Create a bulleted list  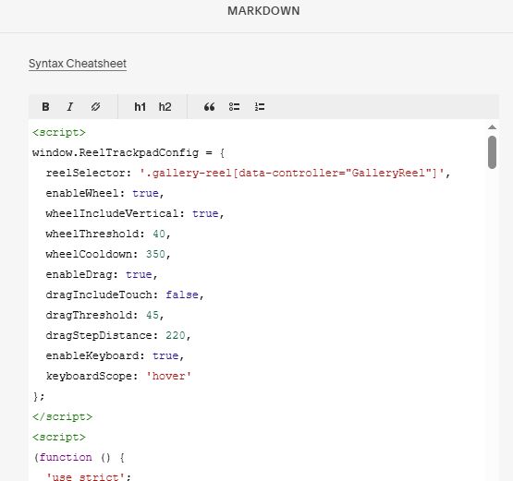234,107
